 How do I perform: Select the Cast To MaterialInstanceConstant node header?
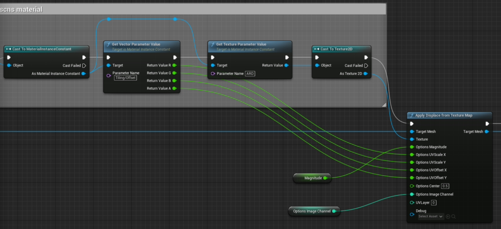[46, 49]
